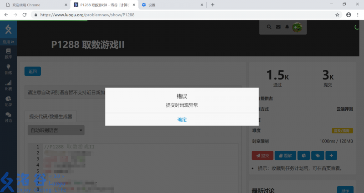Viewport: 364px width, 193px height.
Task: Open 讨论 discussion in sidebar
Action: (x=8, y=117)
